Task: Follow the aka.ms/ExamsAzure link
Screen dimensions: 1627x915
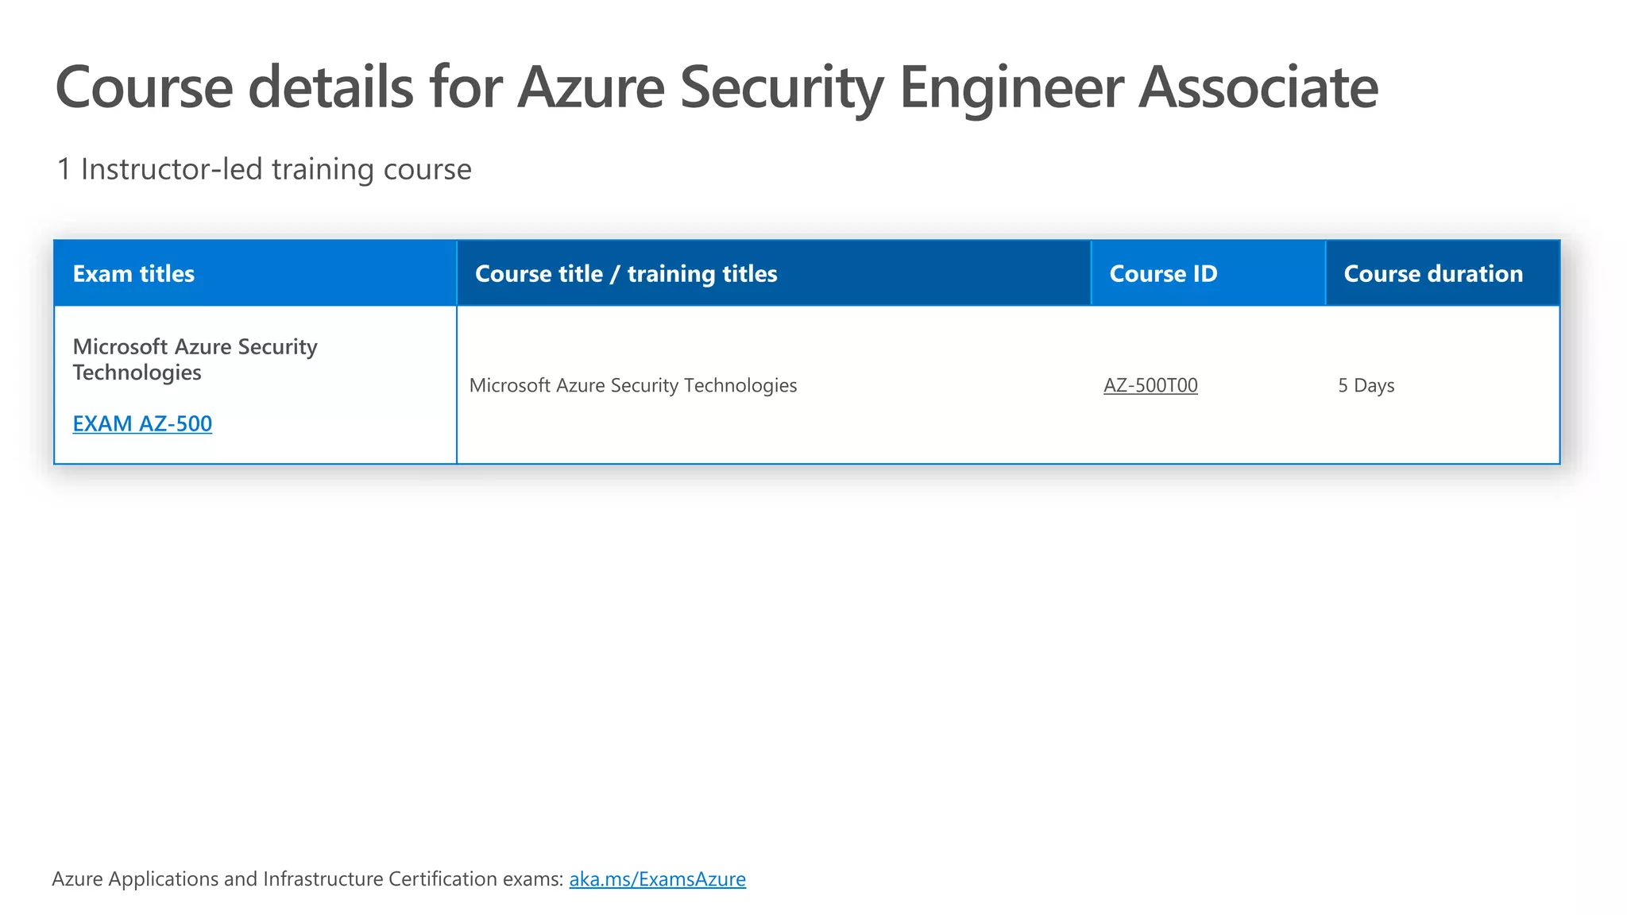Action: pyautogui.click(x=657, y=879)
